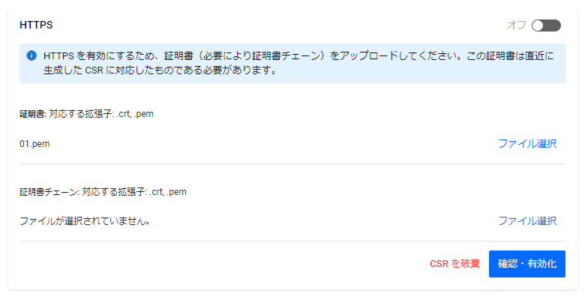Open ファイル選択 beside 01.pem

click(527, 144)
